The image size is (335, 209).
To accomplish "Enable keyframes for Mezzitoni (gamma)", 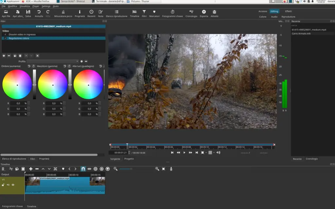I will [69, 66].
